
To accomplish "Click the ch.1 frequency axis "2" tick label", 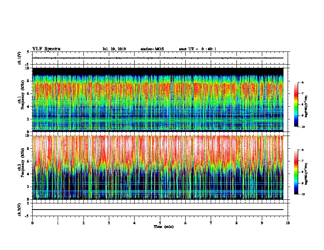I will click(x=29, y=119).
